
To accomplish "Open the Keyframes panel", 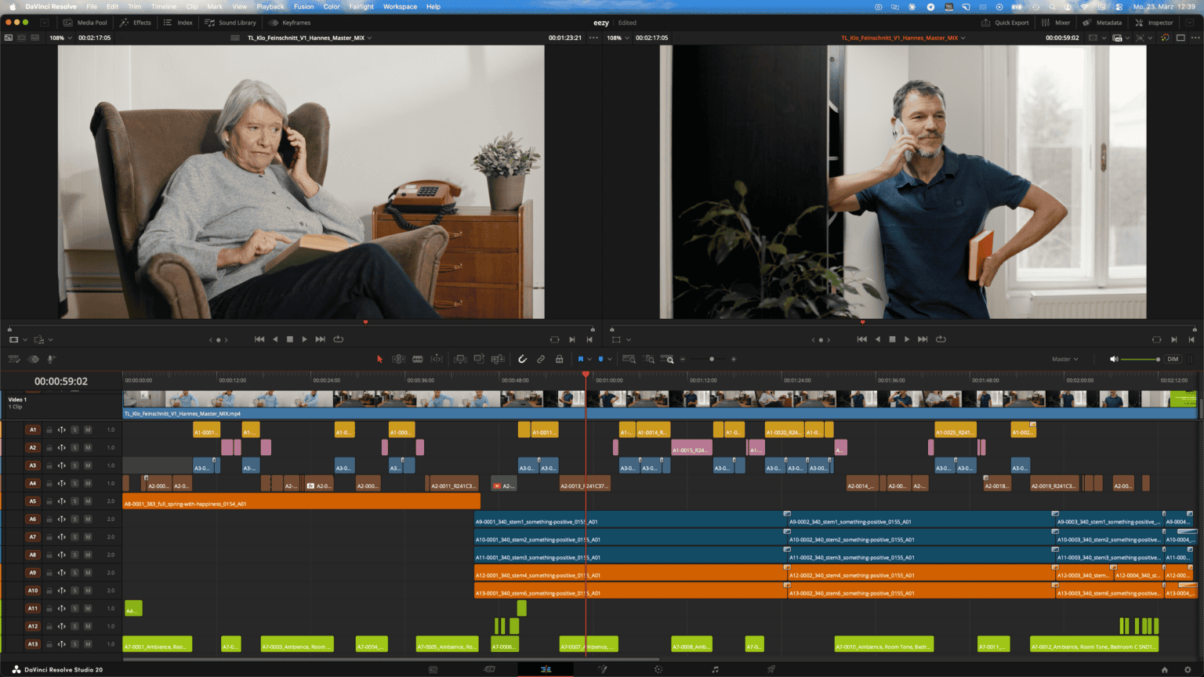I will (x=290, y=23).
